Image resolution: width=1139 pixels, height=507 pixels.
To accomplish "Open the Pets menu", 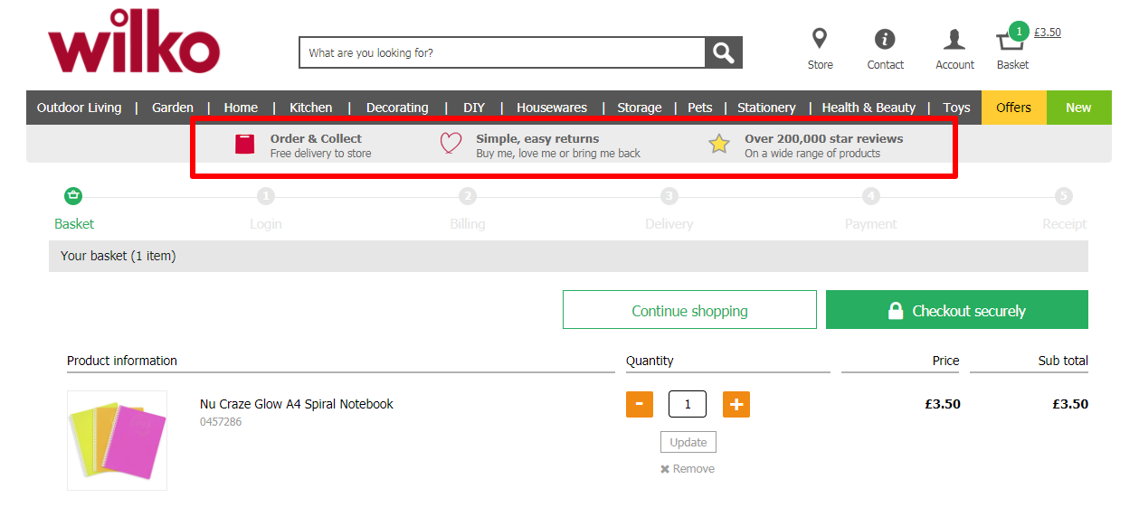I will [700, 108].
